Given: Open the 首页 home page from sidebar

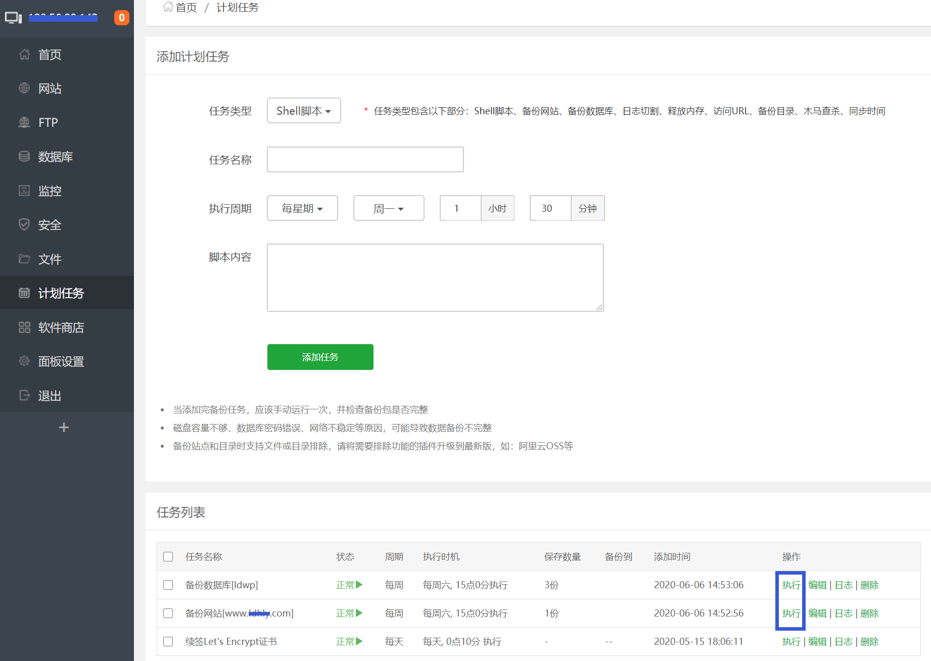Looking at the screenshot, I should (x=49, y=55).
